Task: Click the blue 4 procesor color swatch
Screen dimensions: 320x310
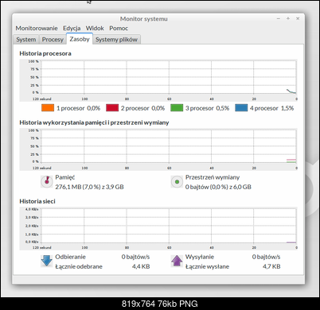Action: 241,108
